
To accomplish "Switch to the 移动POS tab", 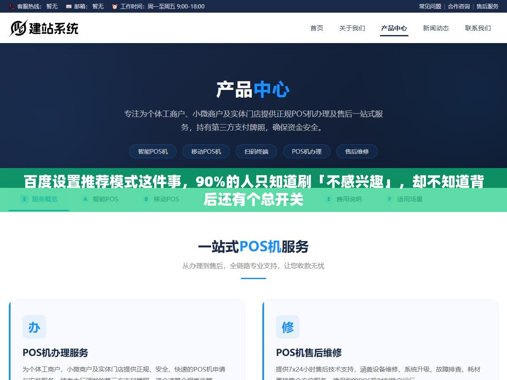I will coord(161,199).
